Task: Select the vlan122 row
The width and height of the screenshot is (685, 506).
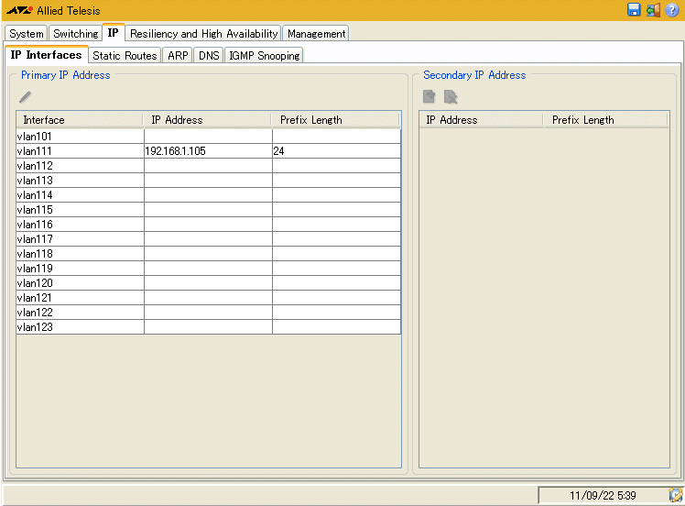Action: click(209, 313)
